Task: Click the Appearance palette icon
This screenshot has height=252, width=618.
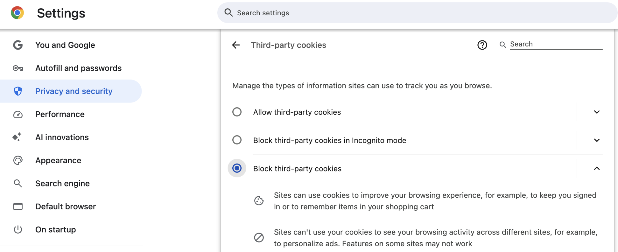Action: tap(18, 160)
